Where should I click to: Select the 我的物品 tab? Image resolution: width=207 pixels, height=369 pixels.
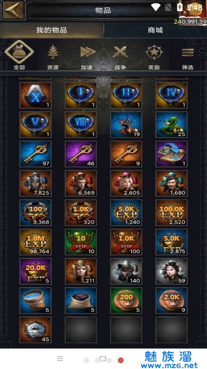(x=52, y=30)
